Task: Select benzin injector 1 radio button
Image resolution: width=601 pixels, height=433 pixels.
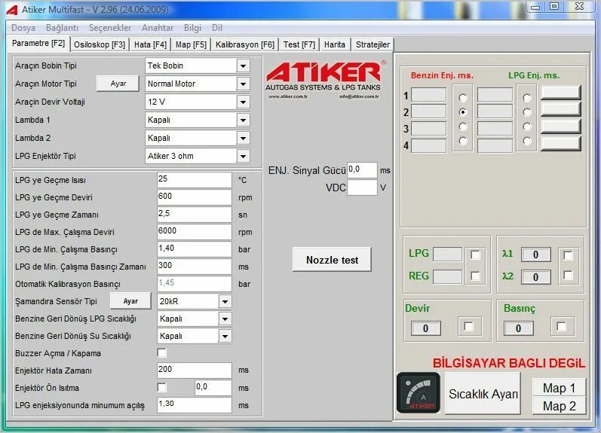Action: [x=463, y=98]
